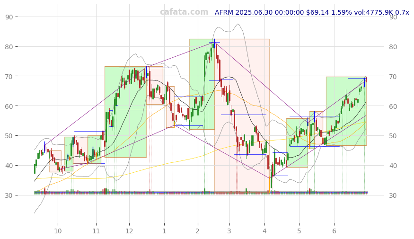This screenshot has width=414, height=239.
Task: Click x-axis month label 2
Action: pos(197,231)
